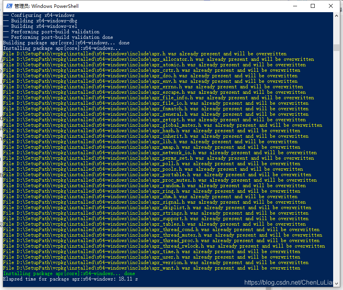Viewport: 343px width, 290px height.
Task: Click the line mentioning apr_shm.h
Action: [150, 197]
